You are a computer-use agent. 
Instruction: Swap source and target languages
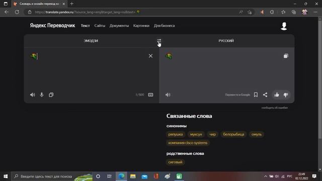pos(159,41)
